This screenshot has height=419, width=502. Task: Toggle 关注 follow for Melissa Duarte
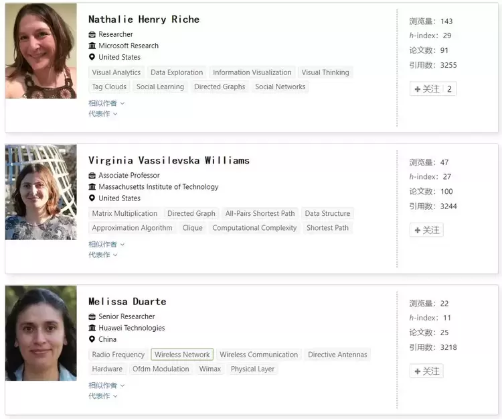pos(426,371)
